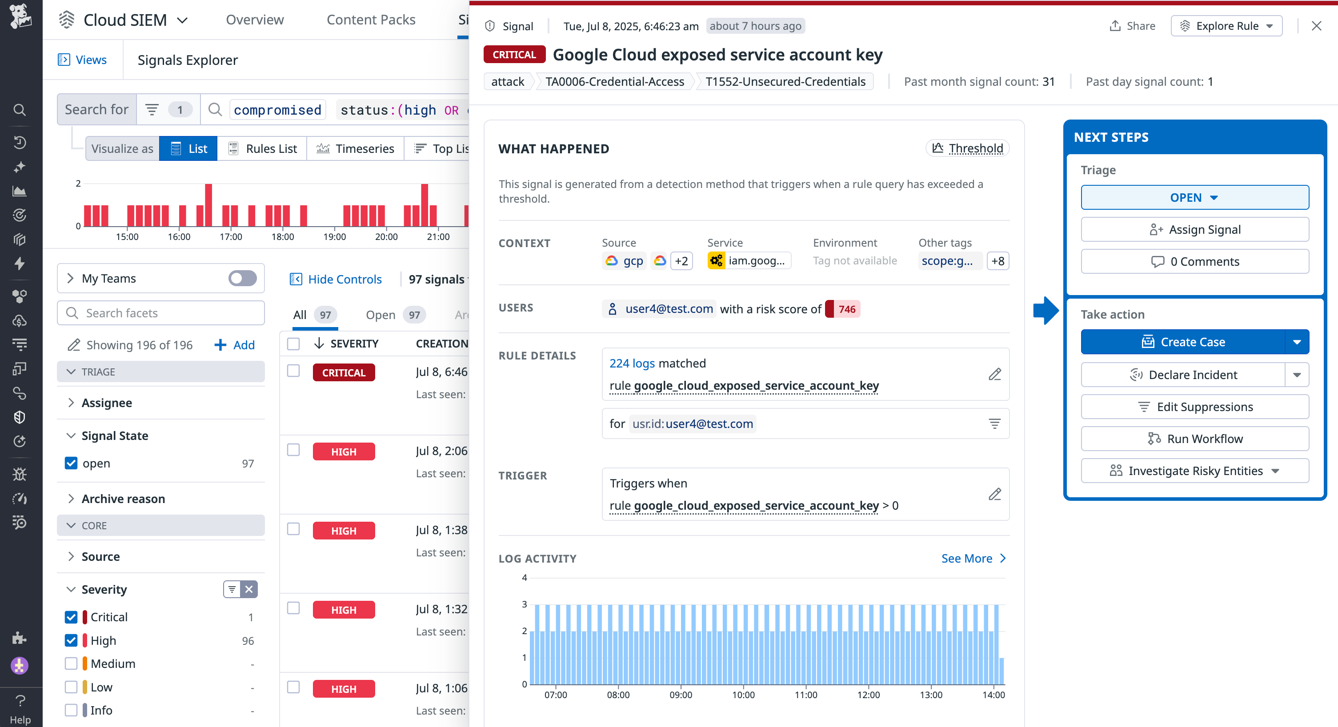Screen dimensions: 1338x727
Task: Click the Critical severity color bar in the facet
Action: (86, 616)
